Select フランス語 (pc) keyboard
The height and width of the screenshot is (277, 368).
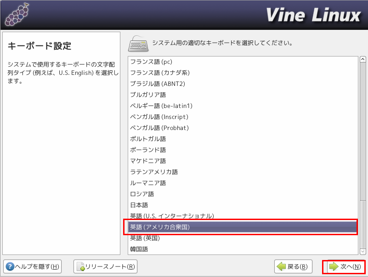pyautogui.click(x=243, y=62)
